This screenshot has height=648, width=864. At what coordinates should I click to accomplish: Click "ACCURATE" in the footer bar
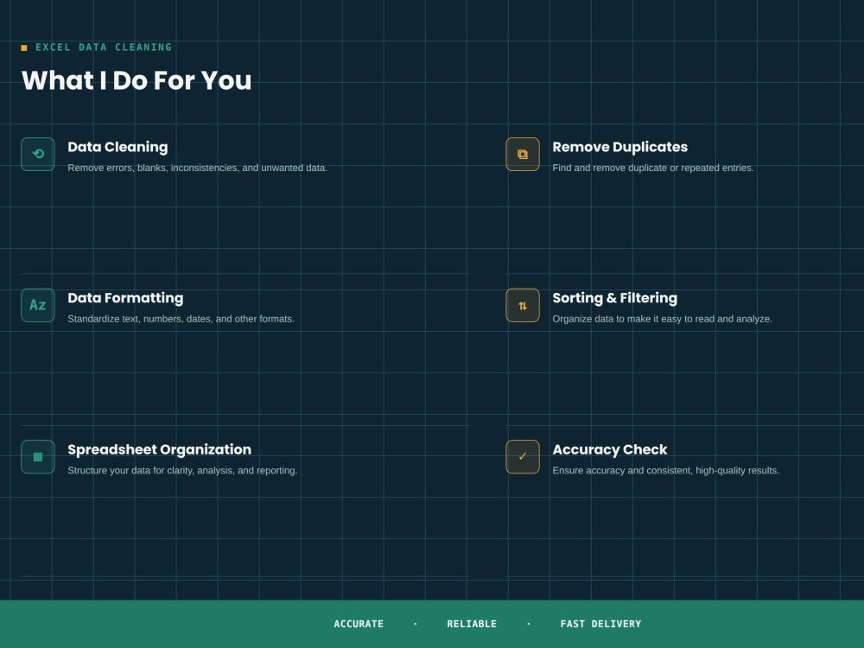pyautogui.click(x=359, y=624)
